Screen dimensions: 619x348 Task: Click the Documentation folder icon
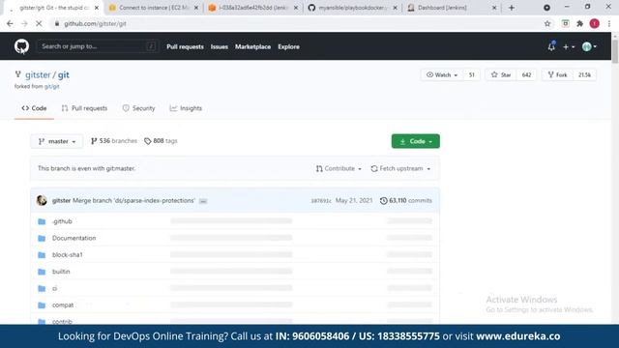pyautogui.click(x=42, y=239)
